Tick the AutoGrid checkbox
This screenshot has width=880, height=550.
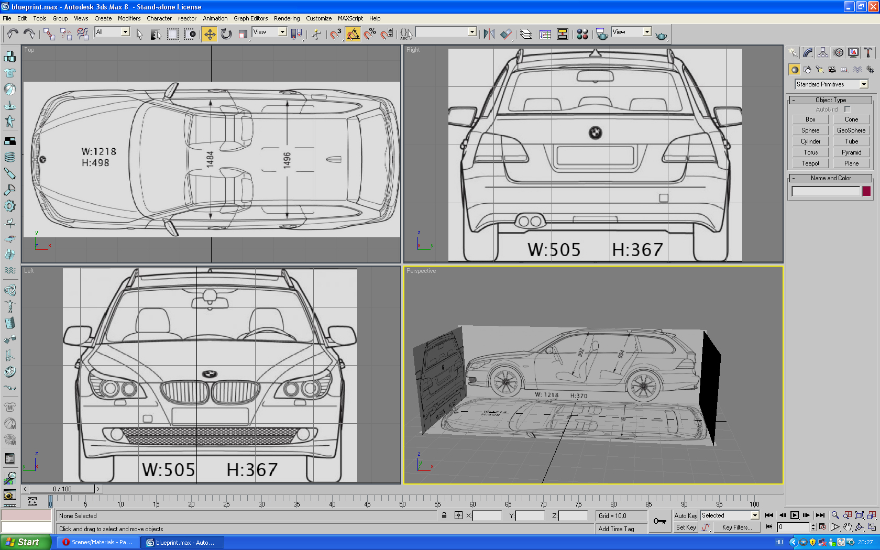coord(848,109)
